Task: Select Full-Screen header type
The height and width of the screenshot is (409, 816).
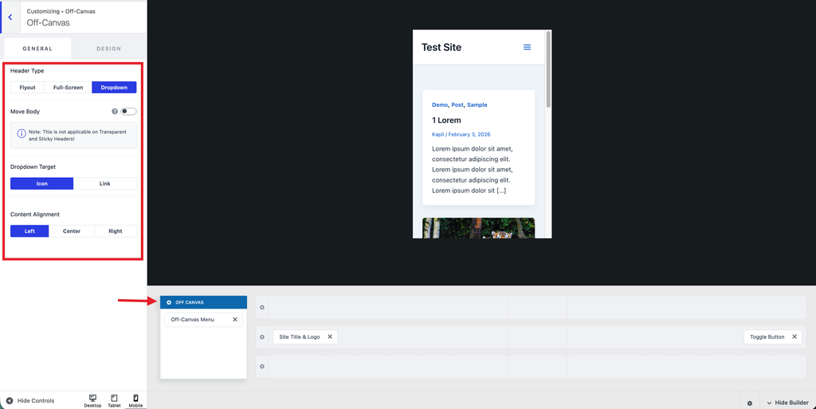Action: coord(69,88)
